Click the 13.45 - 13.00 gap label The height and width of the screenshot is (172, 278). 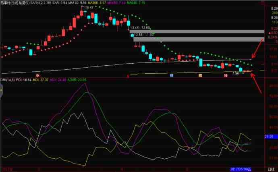tap(140, 28)
